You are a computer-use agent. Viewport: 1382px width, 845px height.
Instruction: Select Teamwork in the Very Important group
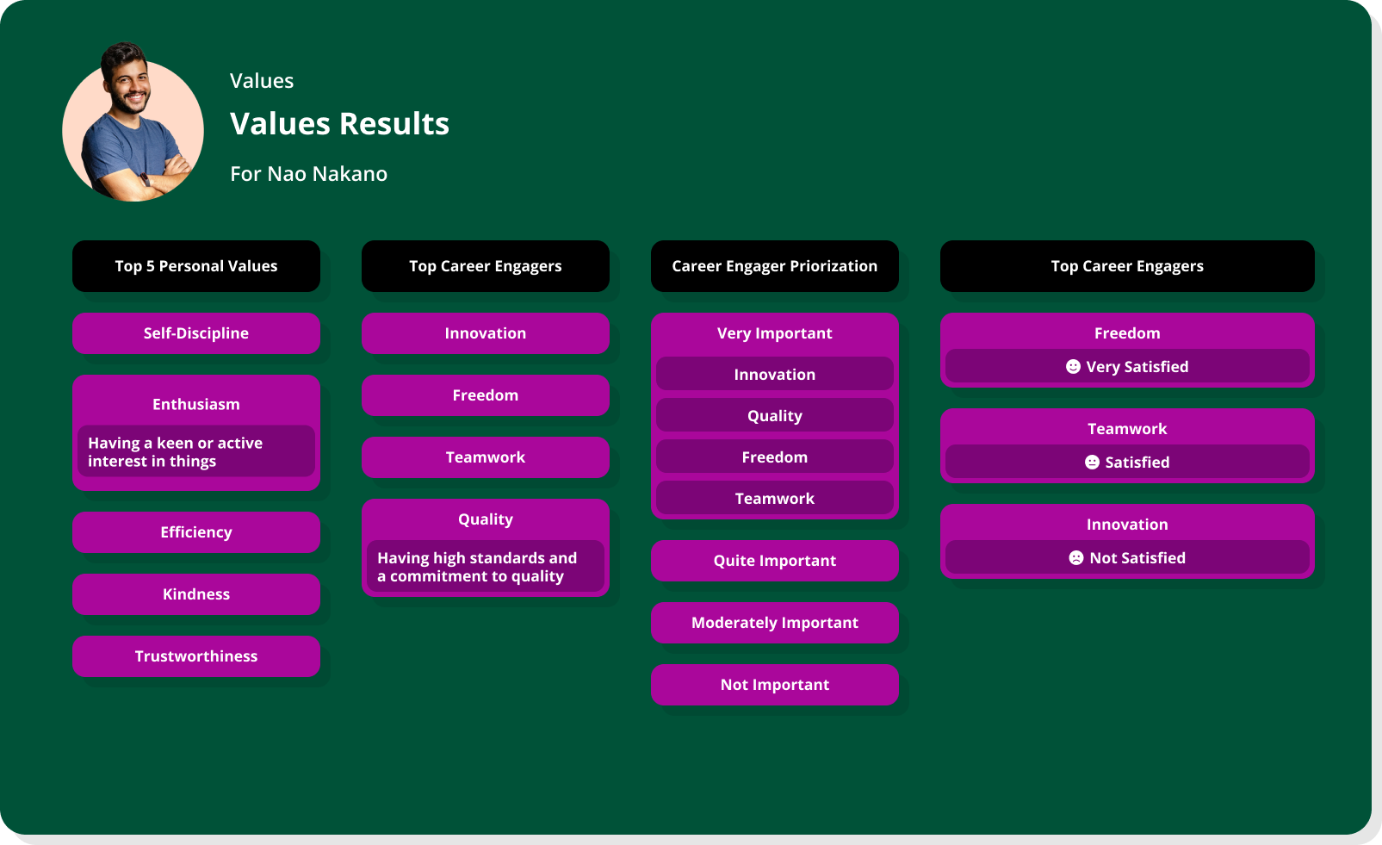[x=774, y=498]
